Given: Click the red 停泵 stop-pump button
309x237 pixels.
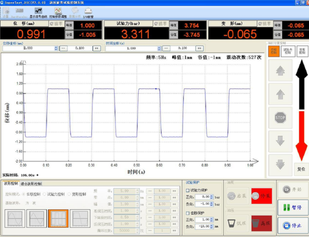Looking at the screenshot, I should (261, 195).
